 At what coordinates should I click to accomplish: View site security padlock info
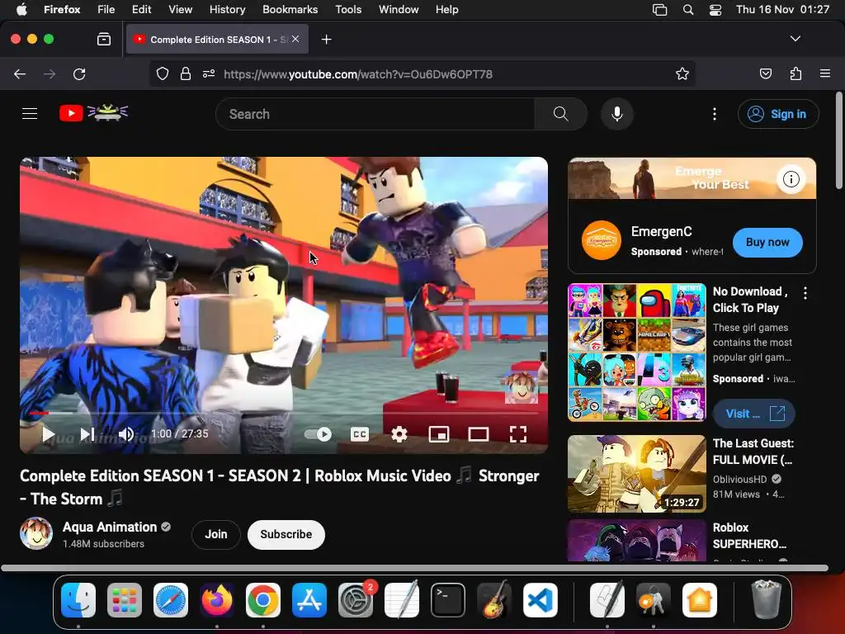(x=186, y=73)
